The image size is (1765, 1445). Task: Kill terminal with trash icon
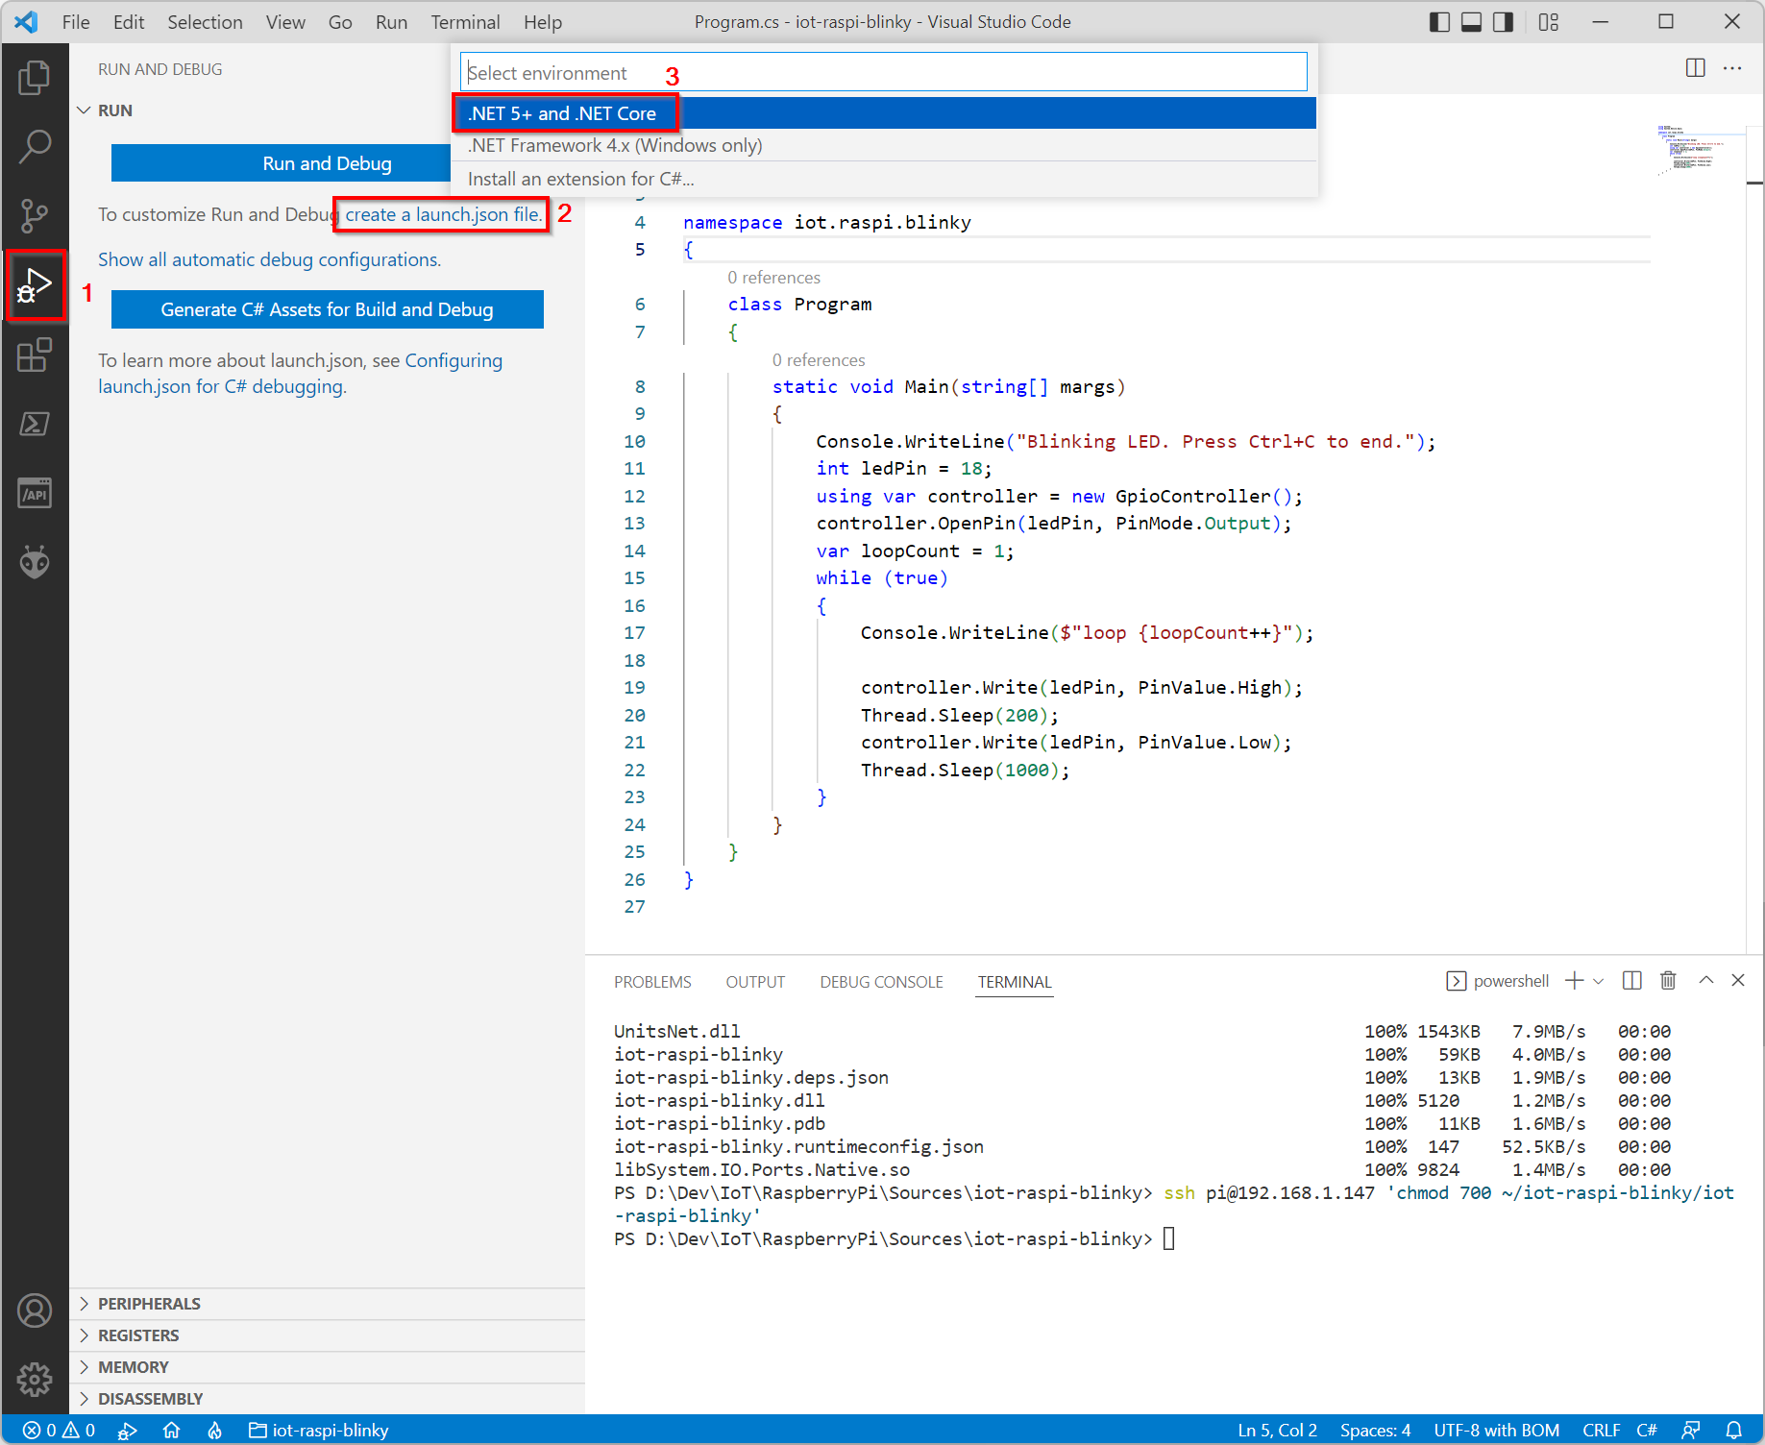1668,981
